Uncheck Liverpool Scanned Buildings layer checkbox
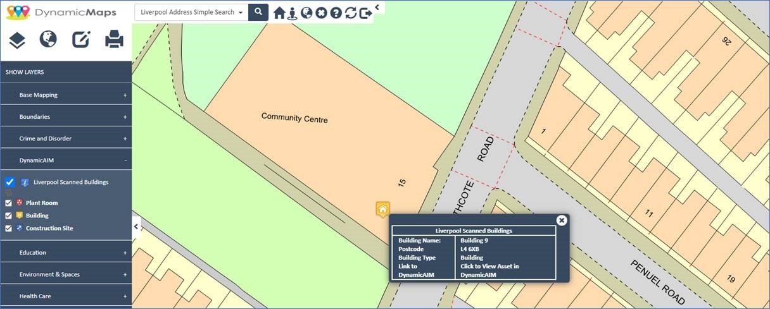 pos(9,182)
